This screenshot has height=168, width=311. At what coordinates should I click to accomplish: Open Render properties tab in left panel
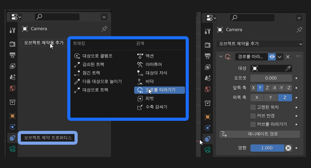(x=12, y=44)
